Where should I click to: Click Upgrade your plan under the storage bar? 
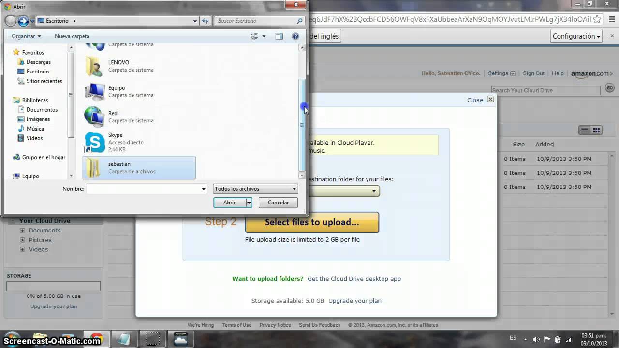point(54,306)
